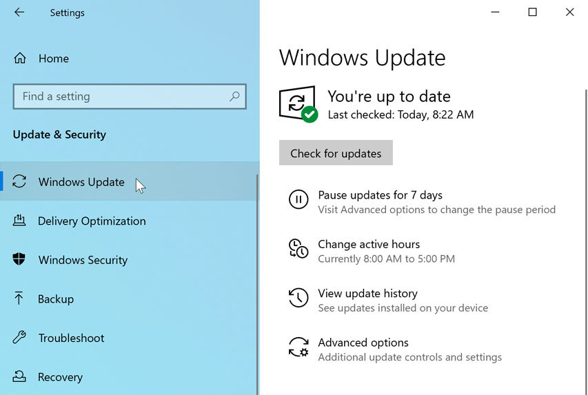Click the 'Windows Update' page title

coord(363,58)
